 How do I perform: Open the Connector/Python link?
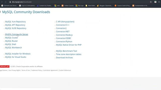coord(64,41)
